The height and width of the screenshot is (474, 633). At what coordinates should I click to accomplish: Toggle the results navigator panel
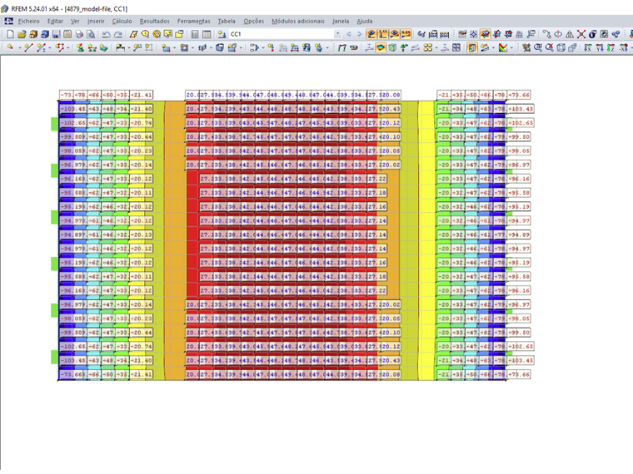pyautogui.click(x=471, y=47)
